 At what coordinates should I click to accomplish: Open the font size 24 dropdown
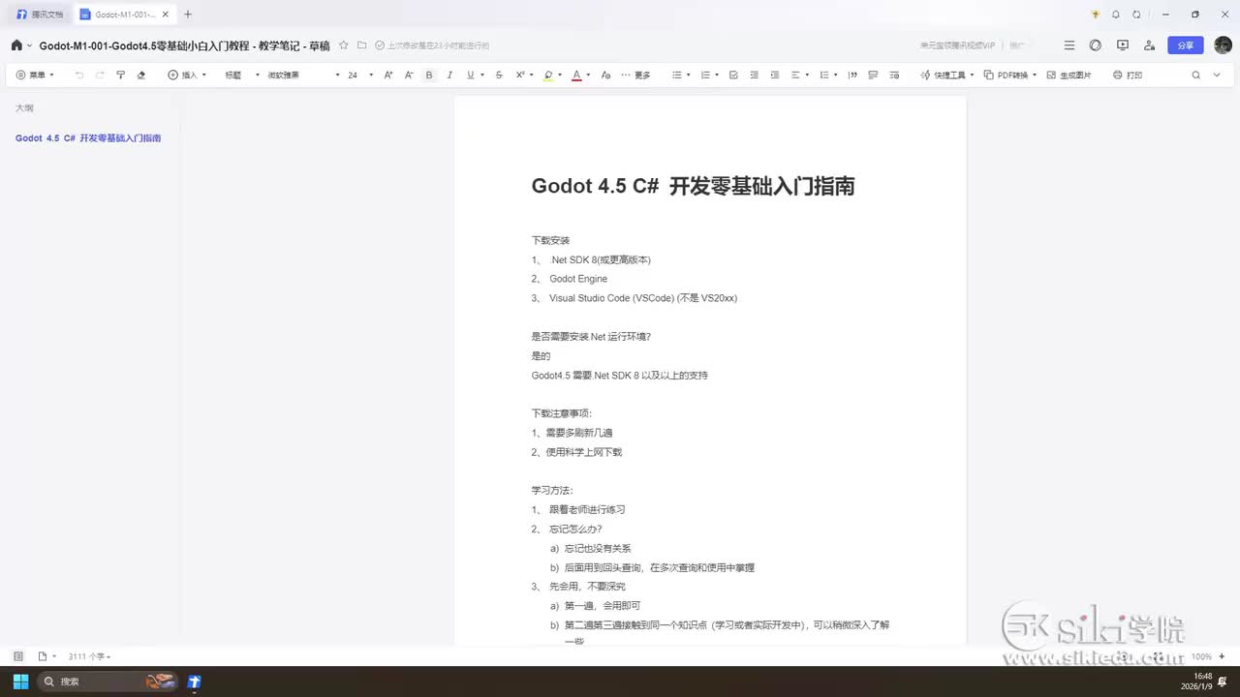click(359, 75)
